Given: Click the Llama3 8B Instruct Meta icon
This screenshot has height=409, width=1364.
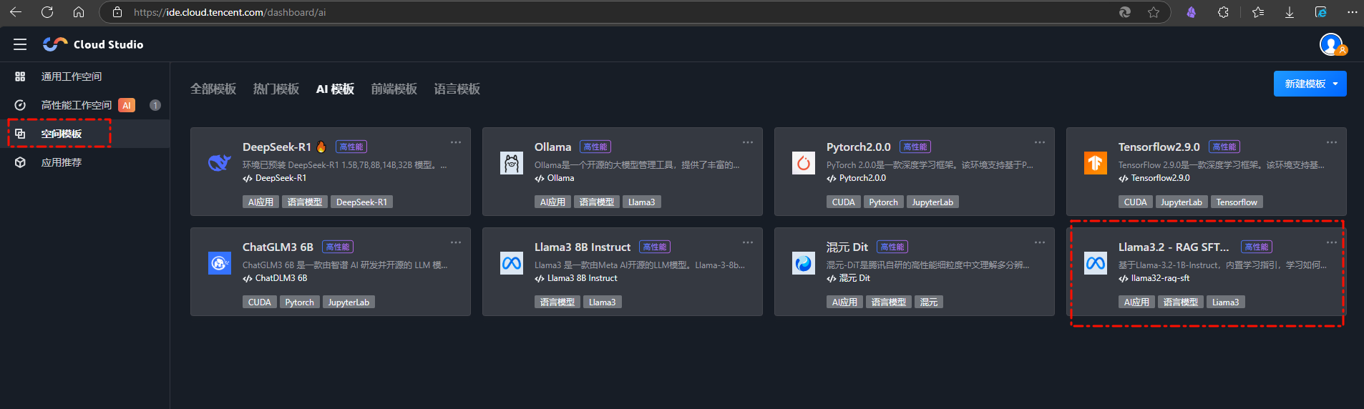Looking at the screenshot, I should pyautogui.click(x=512, y=263).
